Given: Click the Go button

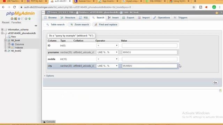Looking at the screenshot, I should tap(215, 83).
